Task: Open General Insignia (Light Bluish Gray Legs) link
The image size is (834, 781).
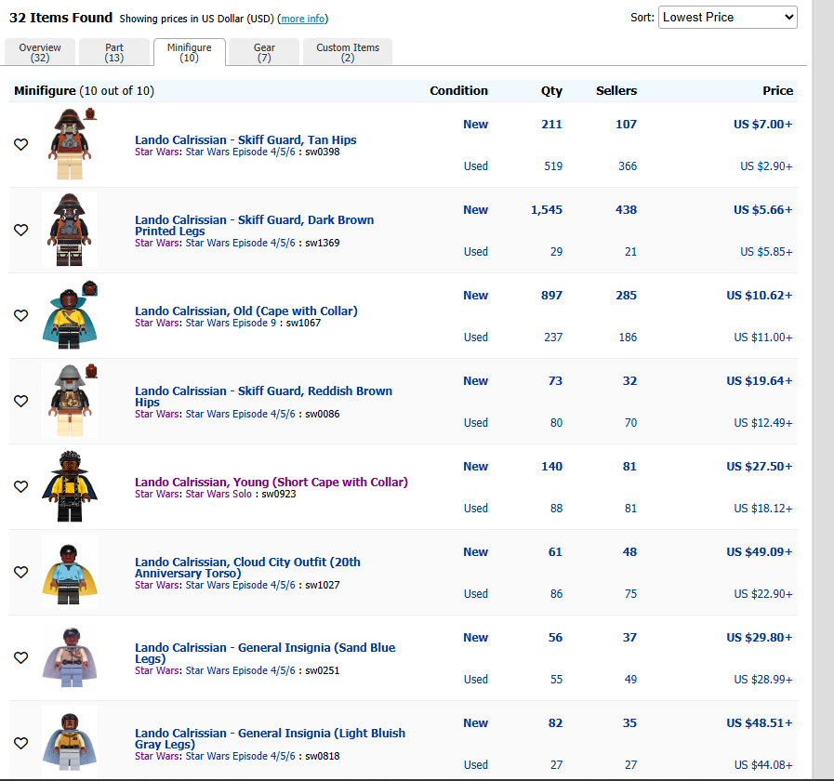Action: [270, 738]
